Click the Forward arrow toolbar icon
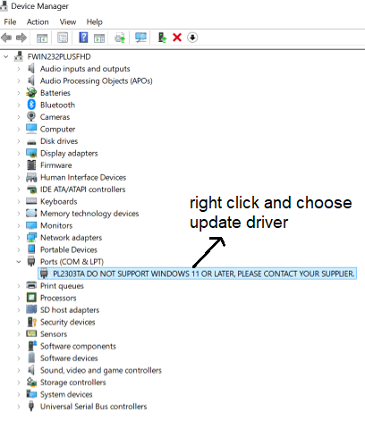Image resolution: width=365 pixels, height=422 pixels. (x=21, y=38)
